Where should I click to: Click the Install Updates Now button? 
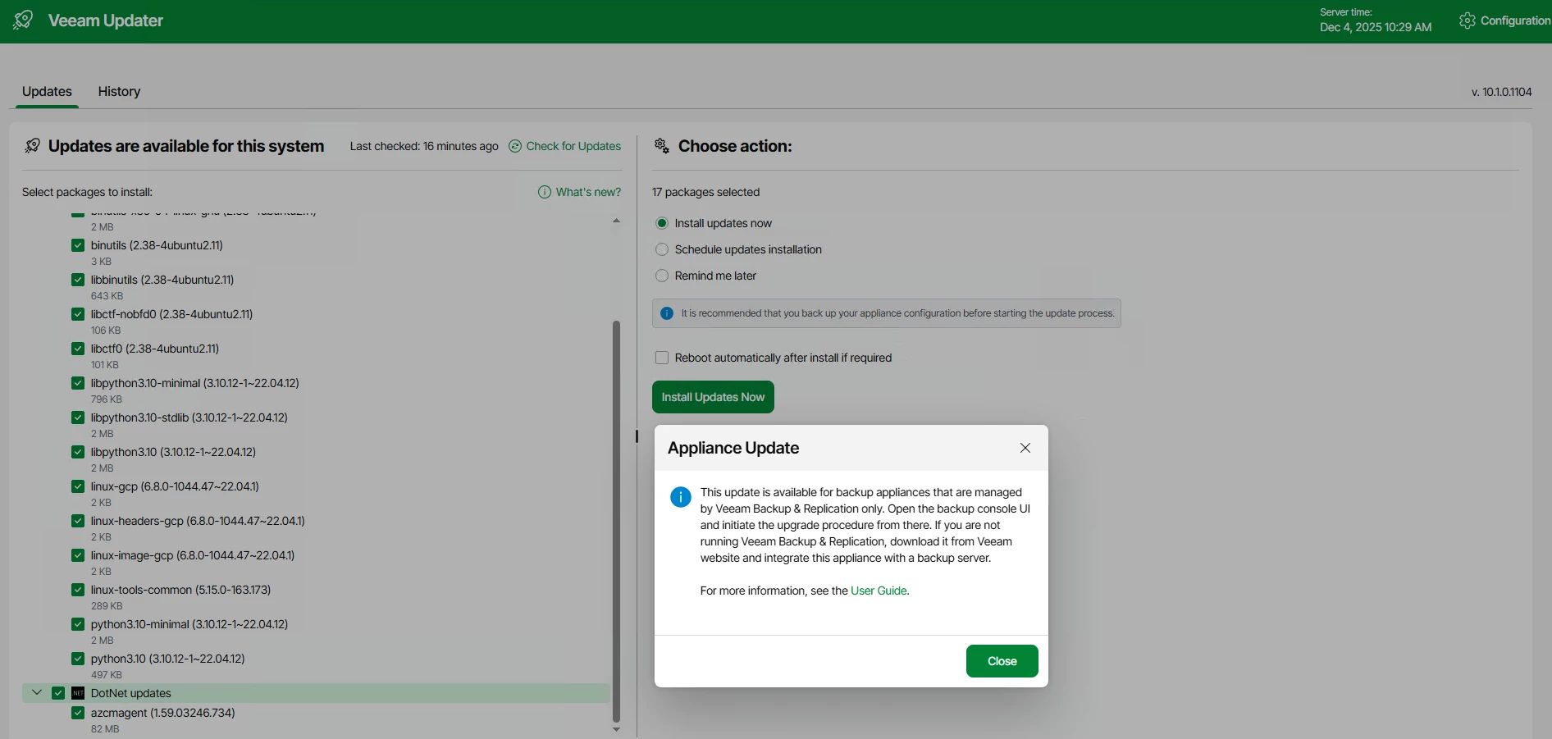[713, 397]
